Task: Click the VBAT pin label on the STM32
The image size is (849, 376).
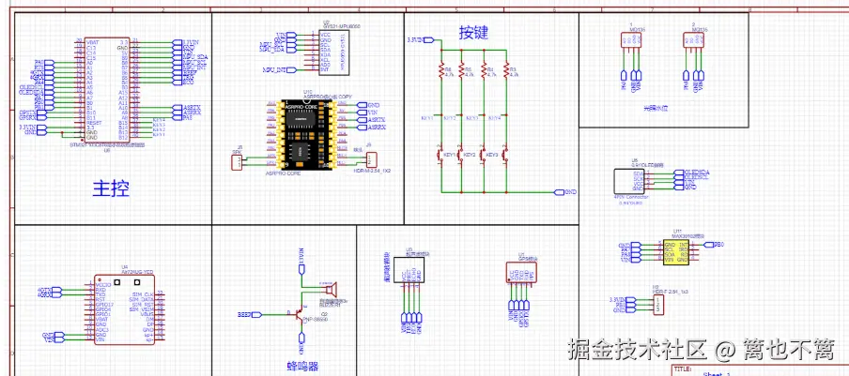Action: point(93,41)
